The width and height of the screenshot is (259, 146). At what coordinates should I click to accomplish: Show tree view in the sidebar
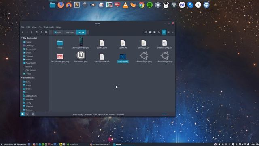pyautogui.click(x=27, y=114)
